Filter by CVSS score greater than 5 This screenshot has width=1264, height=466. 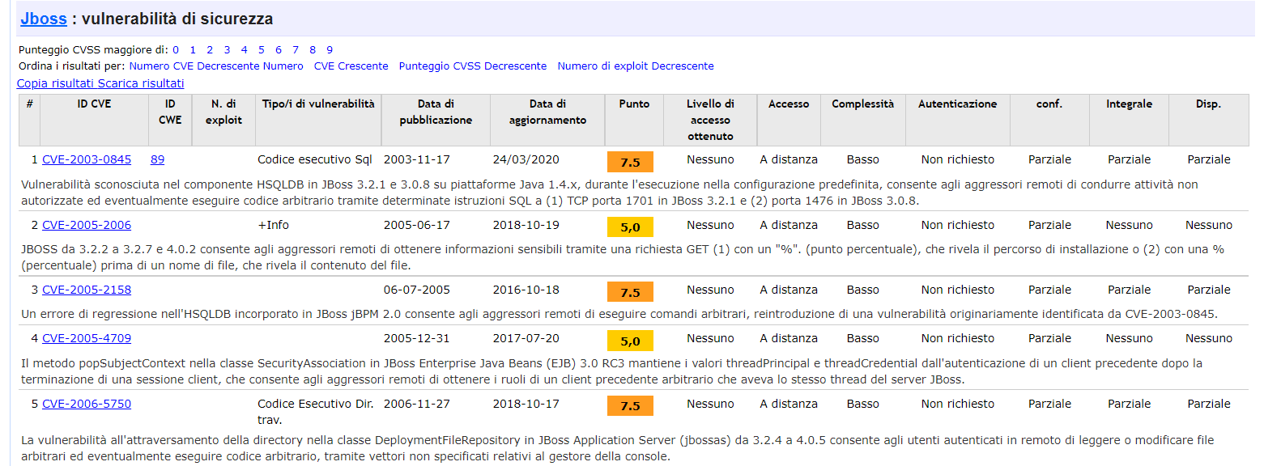point(261,49)
